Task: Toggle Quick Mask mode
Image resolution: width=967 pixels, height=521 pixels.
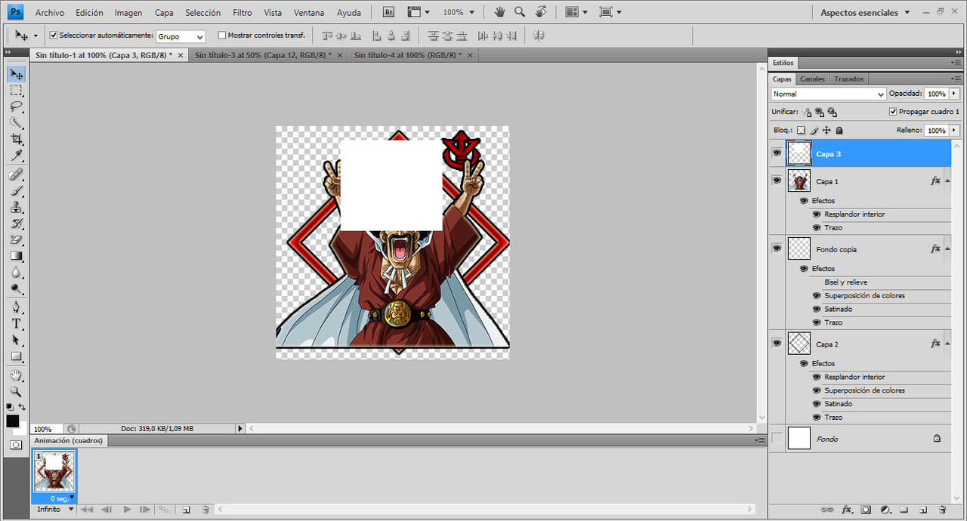Action: coord(15,445)
